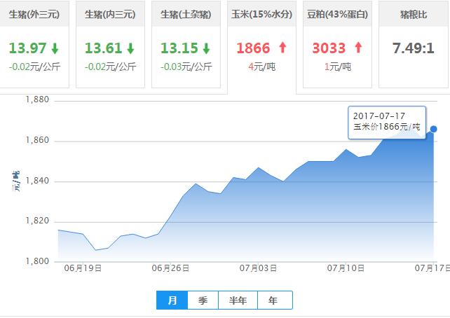Image resolution: width=450 pixels, height=318 pixels.
Task: Click the corn price value 1866
Action: click(253, 48)
